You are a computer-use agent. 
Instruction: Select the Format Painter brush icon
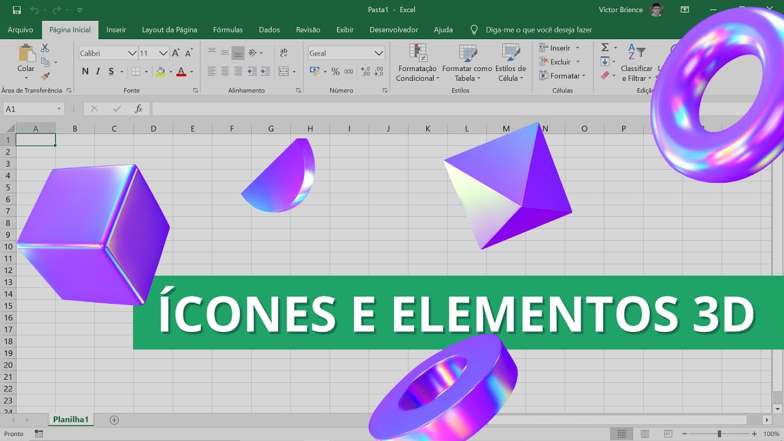point(45,76)
